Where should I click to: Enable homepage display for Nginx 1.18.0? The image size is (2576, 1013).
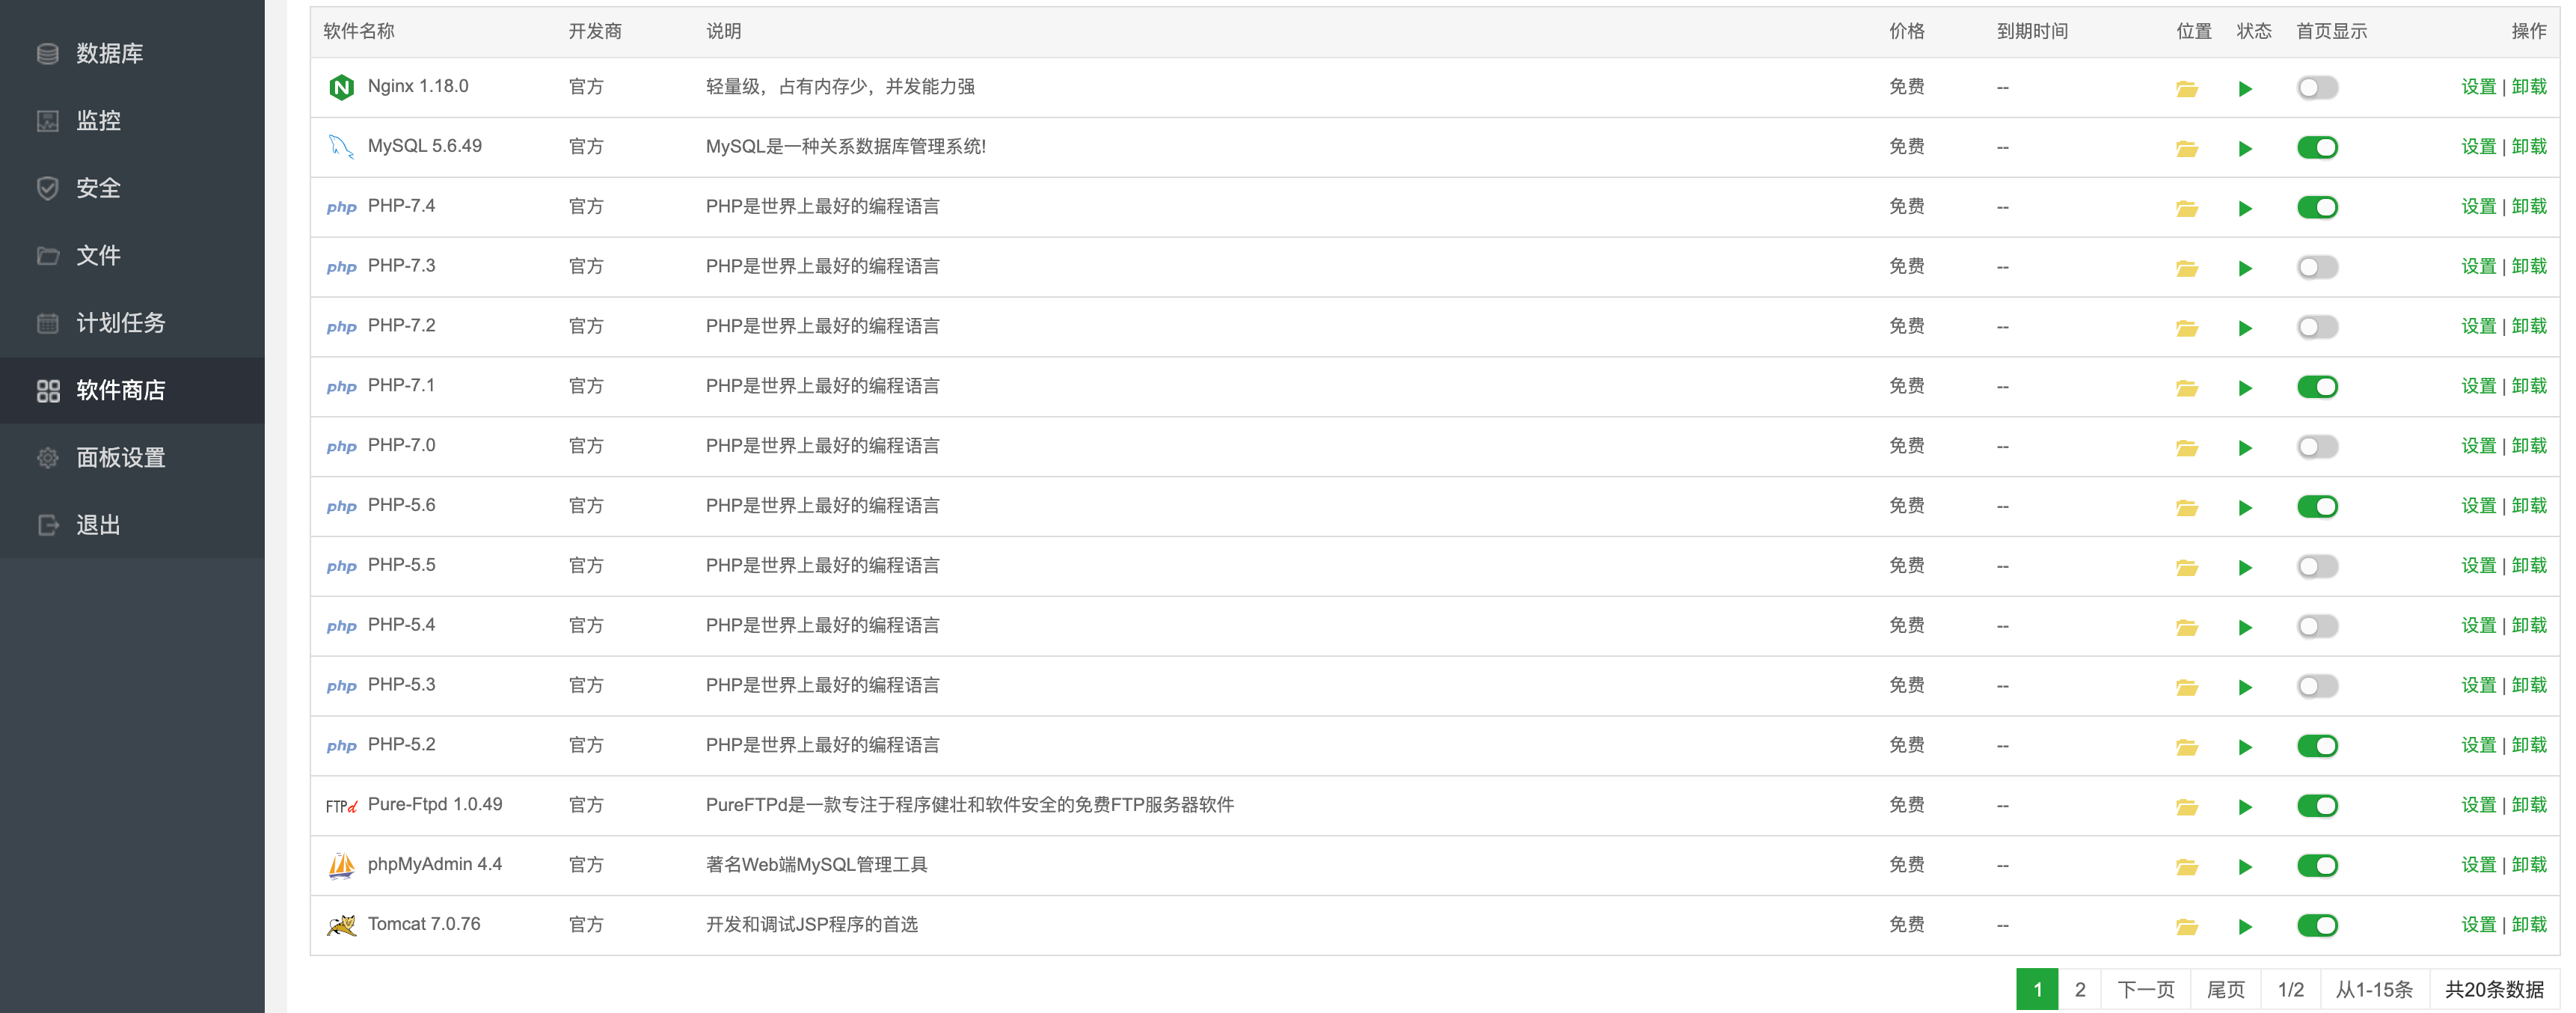pos(2317,88)
